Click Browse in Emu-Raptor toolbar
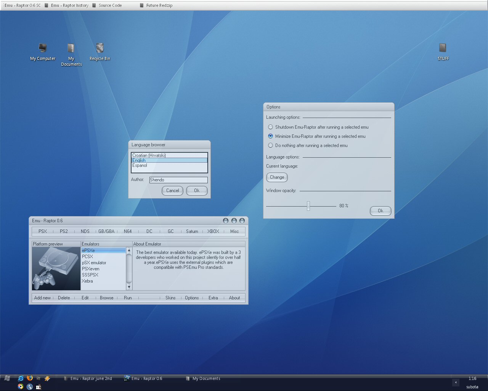 [x=106, y=298]
